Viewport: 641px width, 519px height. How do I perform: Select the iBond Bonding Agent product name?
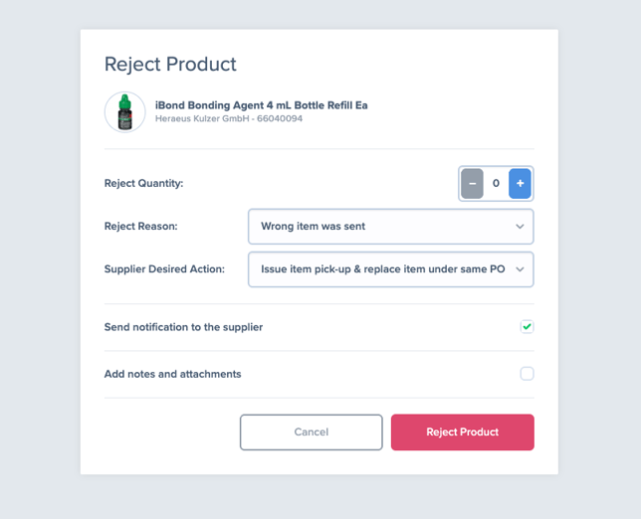pyautogui.click(x=261, y=105)
